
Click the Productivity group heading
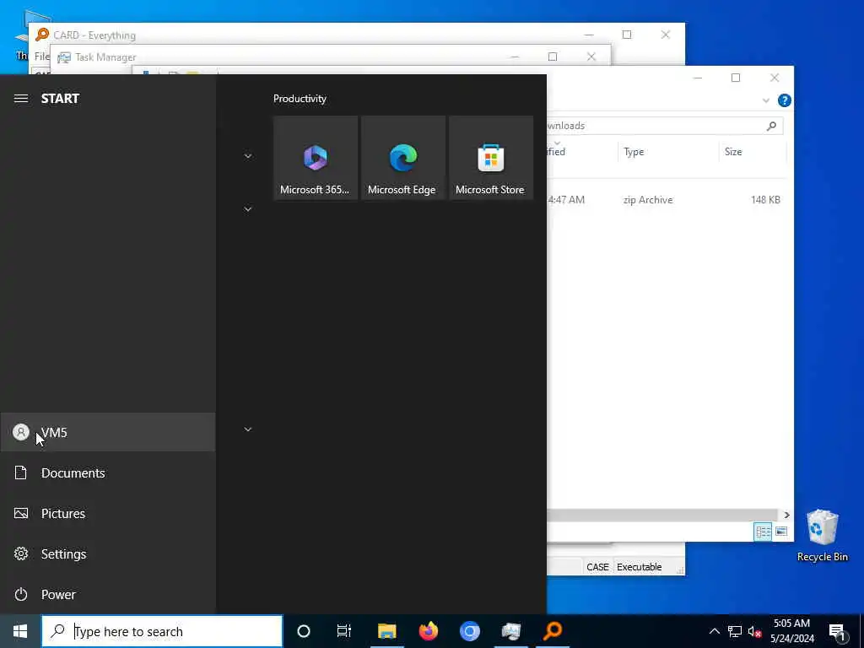pyautogui.click(x=300, y=99)
